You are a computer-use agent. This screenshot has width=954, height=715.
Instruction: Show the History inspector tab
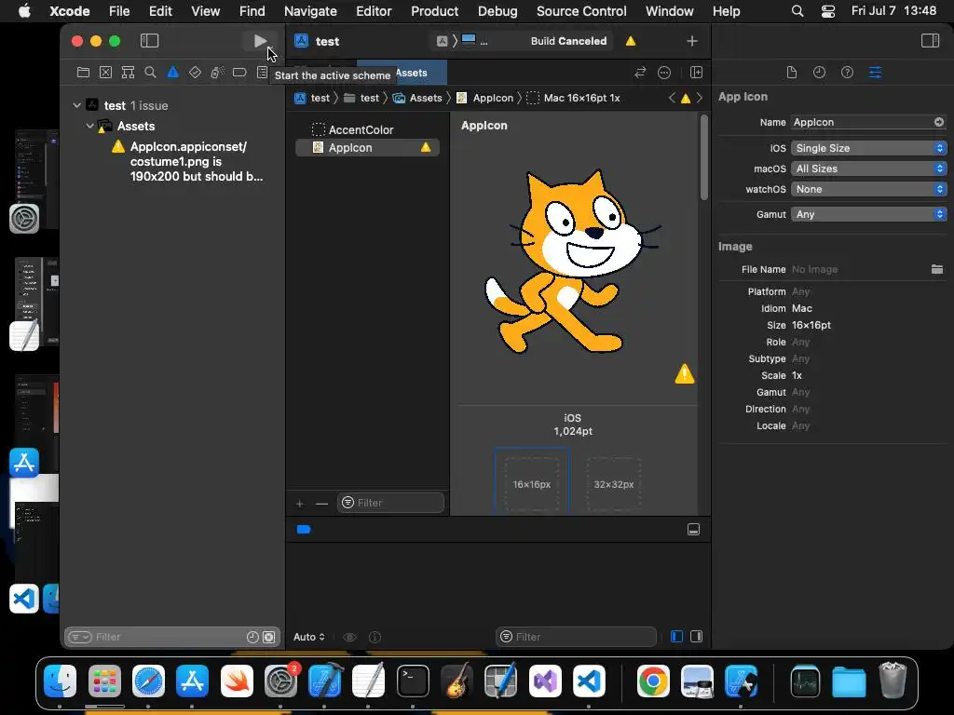click(820, 73)
